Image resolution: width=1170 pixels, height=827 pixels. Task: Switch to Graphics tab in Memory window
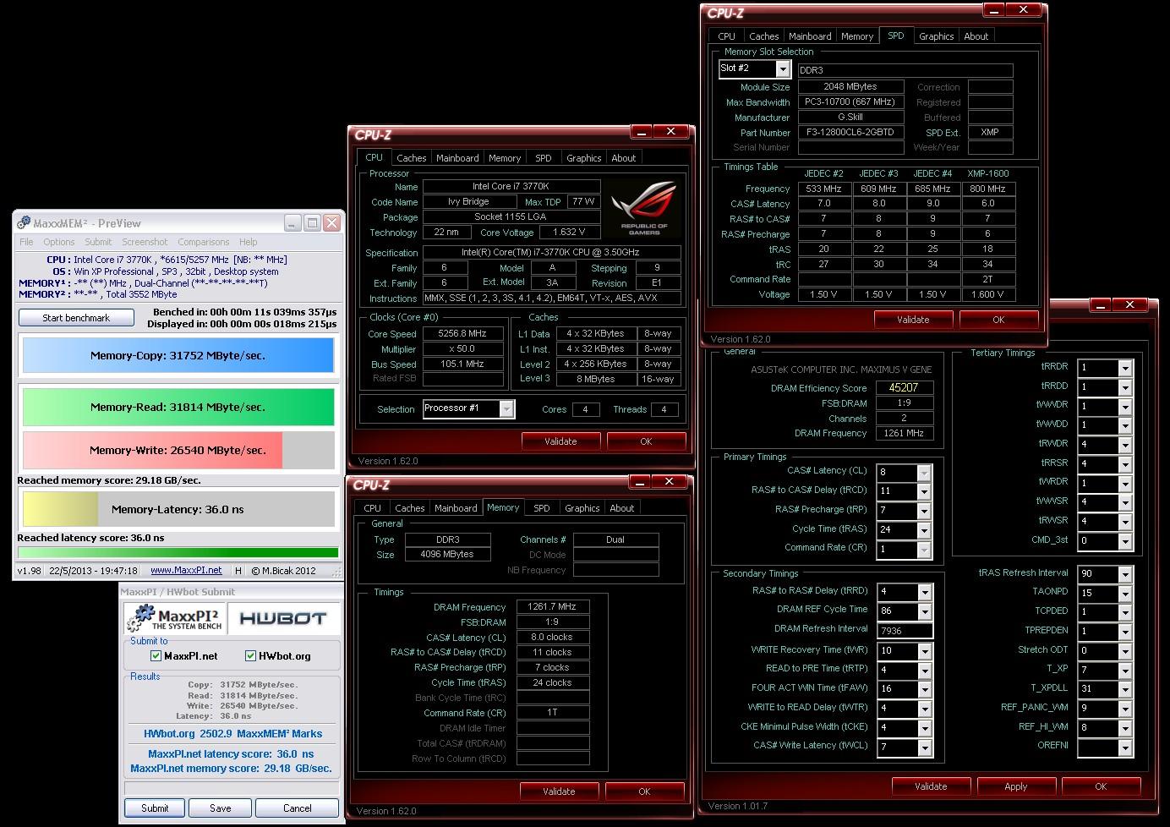[582, 508]
